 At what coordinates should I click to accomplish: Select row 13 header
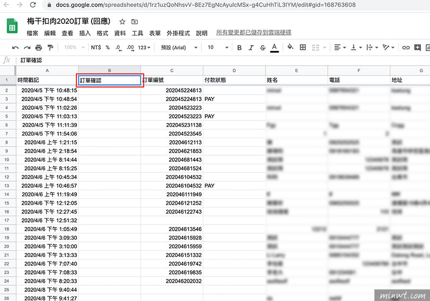pyautogui.click(x=7, y=186)
